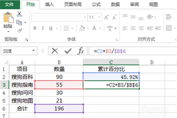Click the Borders icon
The image size is (177, 118).
tap(66, 28)
